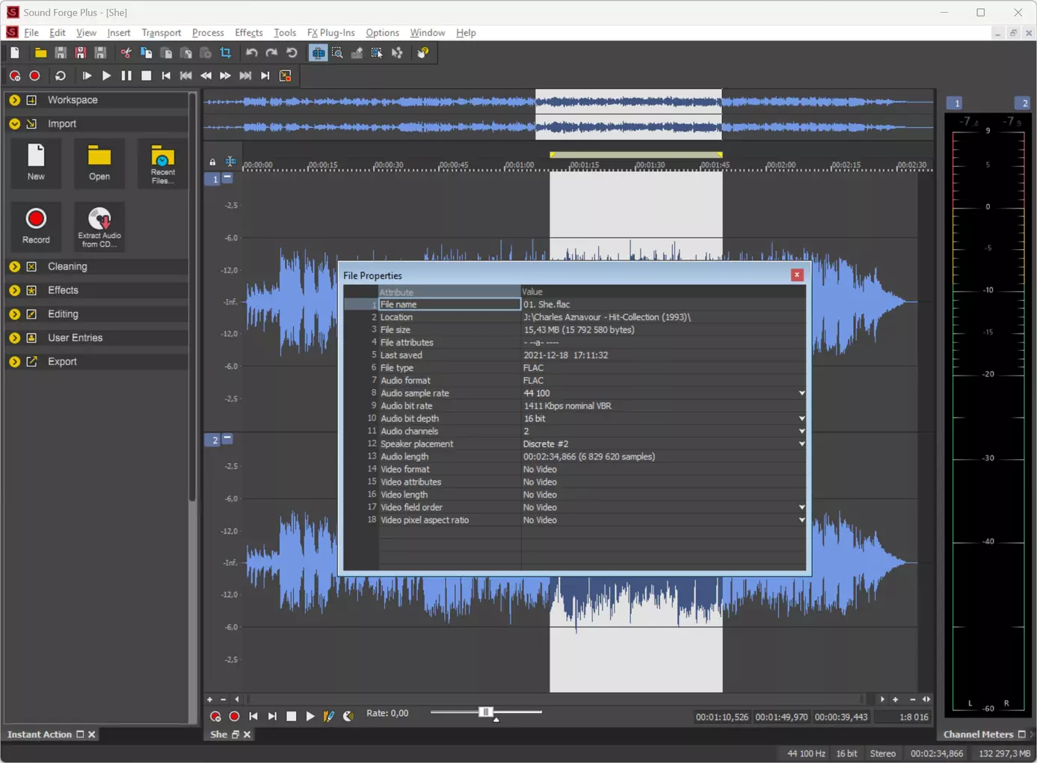Click the 44 100 Hz status bar entry

click(x=806, y=753)
